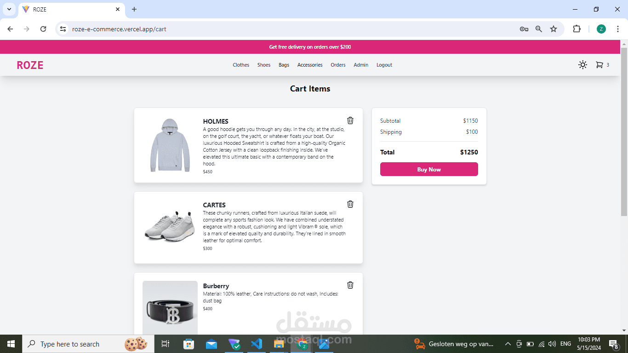
Task: Click the Total amount $1250
Action: (x=469, y=152)
